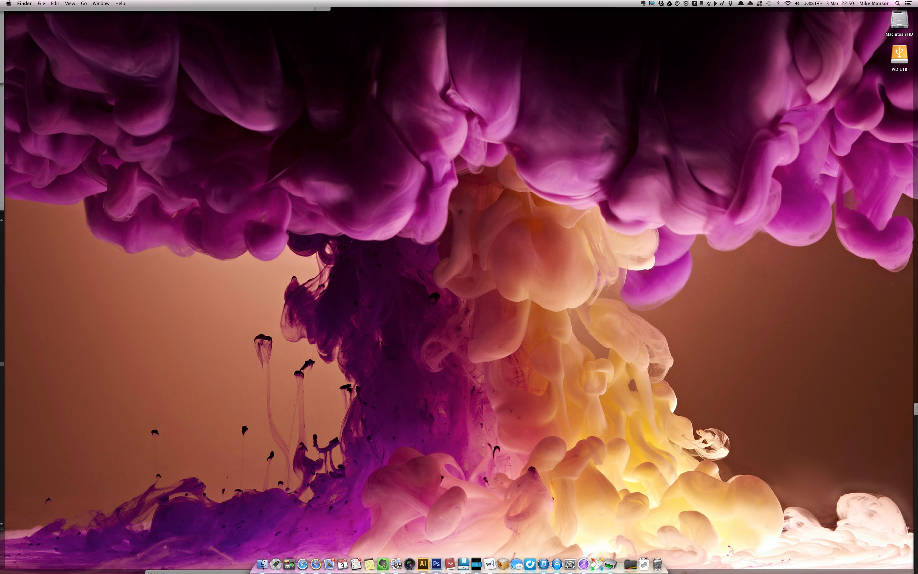The height and width of the screenshot is (574, 918).
Task: Open the Go menu
Action: coord(84,4)
